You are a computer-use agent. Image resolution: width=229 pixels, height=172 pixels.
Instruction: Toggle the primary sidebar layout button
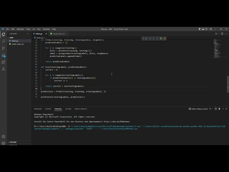point(200,29)
